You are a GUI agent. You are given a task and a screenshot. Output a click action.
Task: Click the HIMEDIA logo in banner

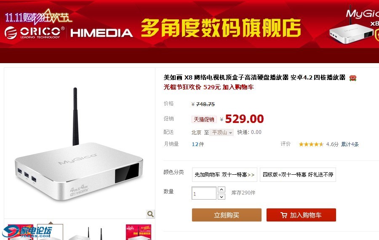[101, 33]
